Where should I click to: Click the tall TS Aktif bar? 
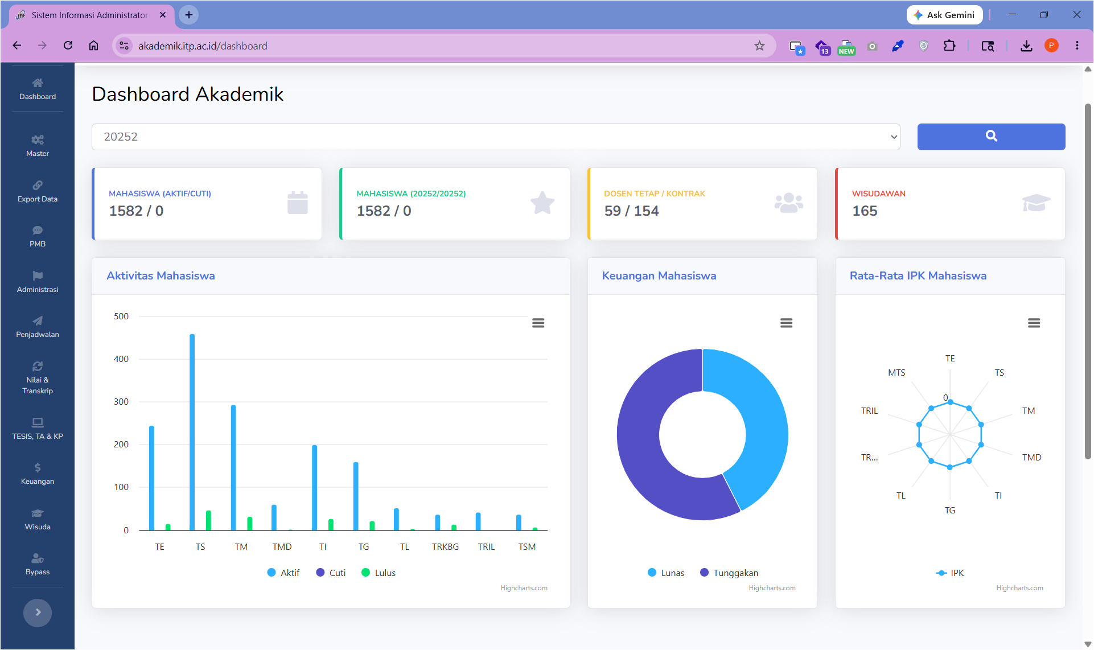(x=192, y=433)
